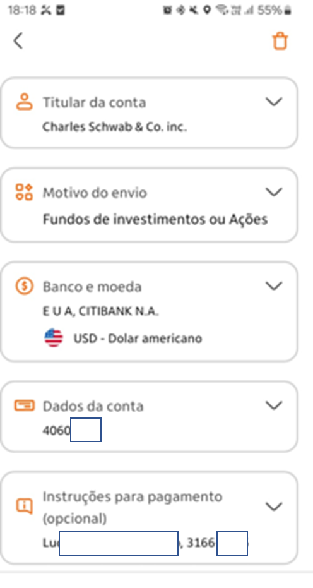This screenshot has height=588, width=313.
Task: Tap the back arrow icon
Action: (x=18, y=40)
